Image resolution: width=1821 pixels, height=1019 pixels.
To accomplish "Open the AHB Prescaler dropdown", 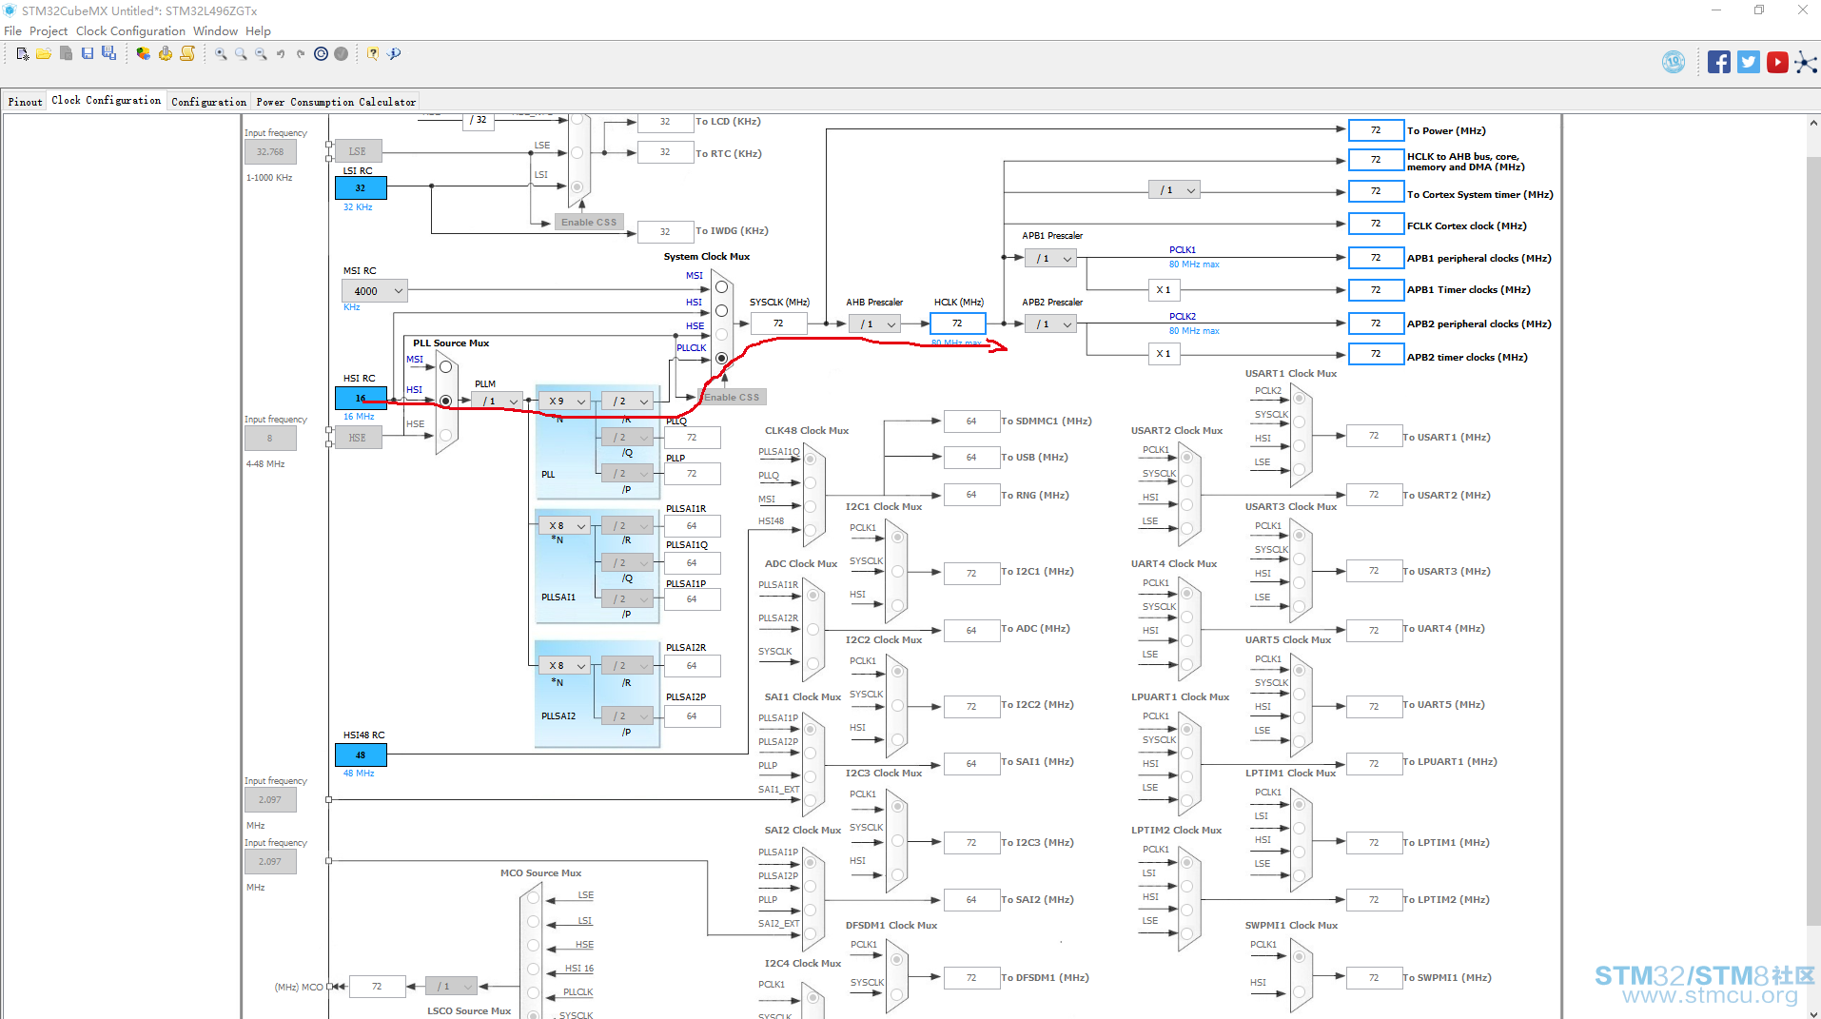I will coord(873,323).
